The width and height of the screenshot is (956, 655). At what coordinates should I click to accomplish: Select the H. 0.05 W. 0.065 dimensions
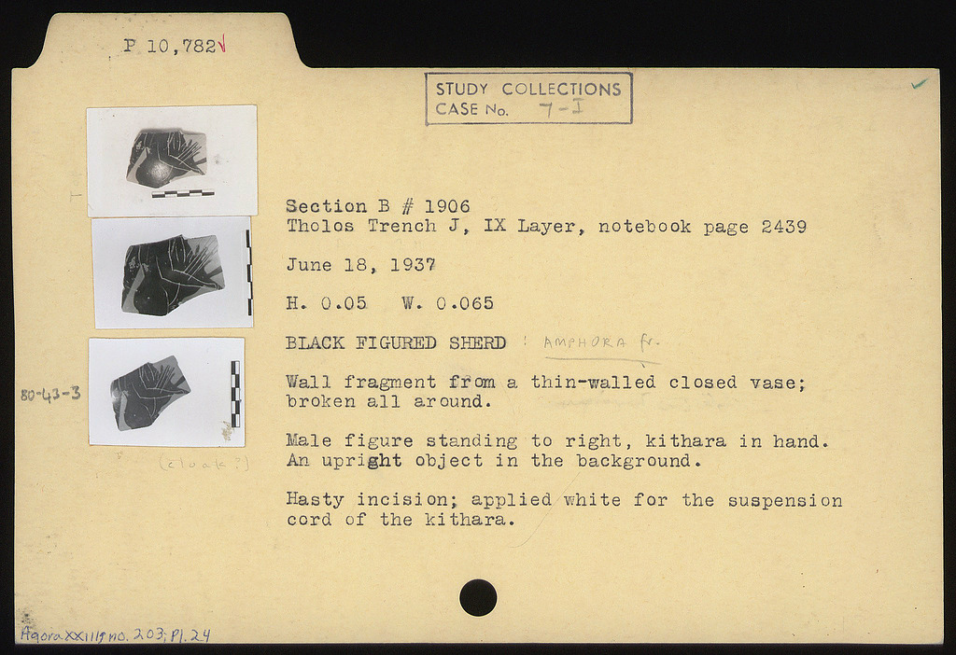(x=389, y=303)
